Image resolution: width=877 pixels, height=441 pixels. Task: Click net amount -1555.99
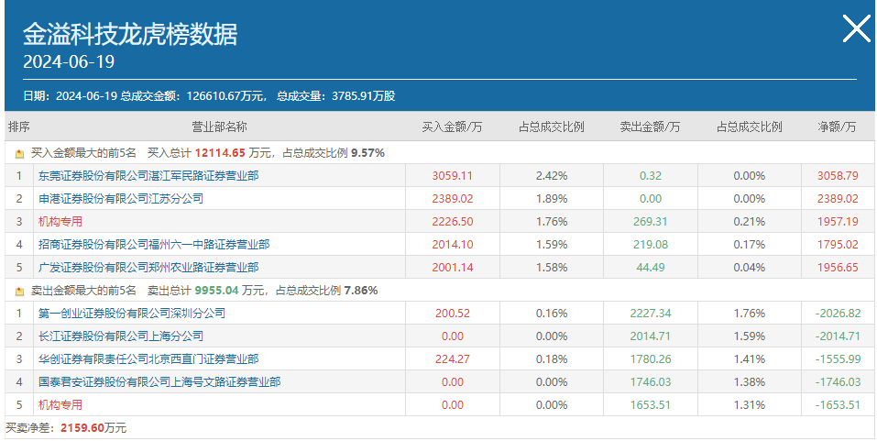[x=838, y=358]
